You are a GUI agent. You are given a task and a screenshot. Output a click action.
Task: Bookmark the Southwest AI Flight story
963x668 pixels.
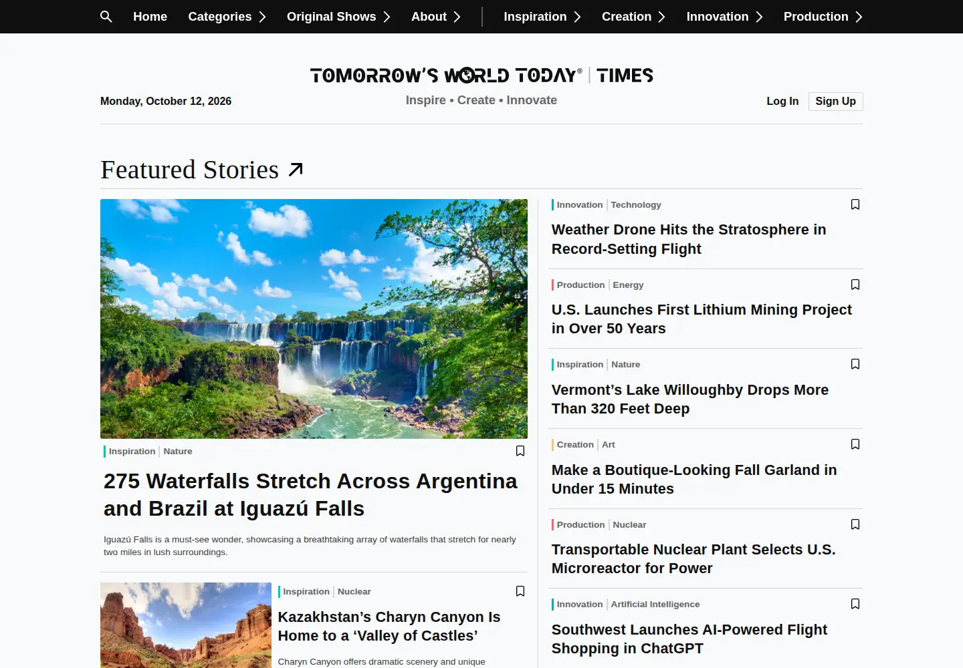click(x=855, y=604)
